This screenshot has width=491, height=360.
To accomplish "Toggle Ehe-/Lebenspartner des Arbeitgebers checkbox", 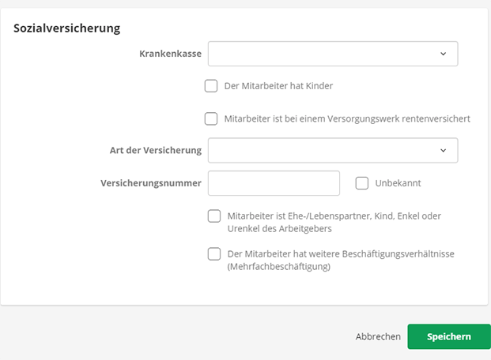I will (214, 216).
